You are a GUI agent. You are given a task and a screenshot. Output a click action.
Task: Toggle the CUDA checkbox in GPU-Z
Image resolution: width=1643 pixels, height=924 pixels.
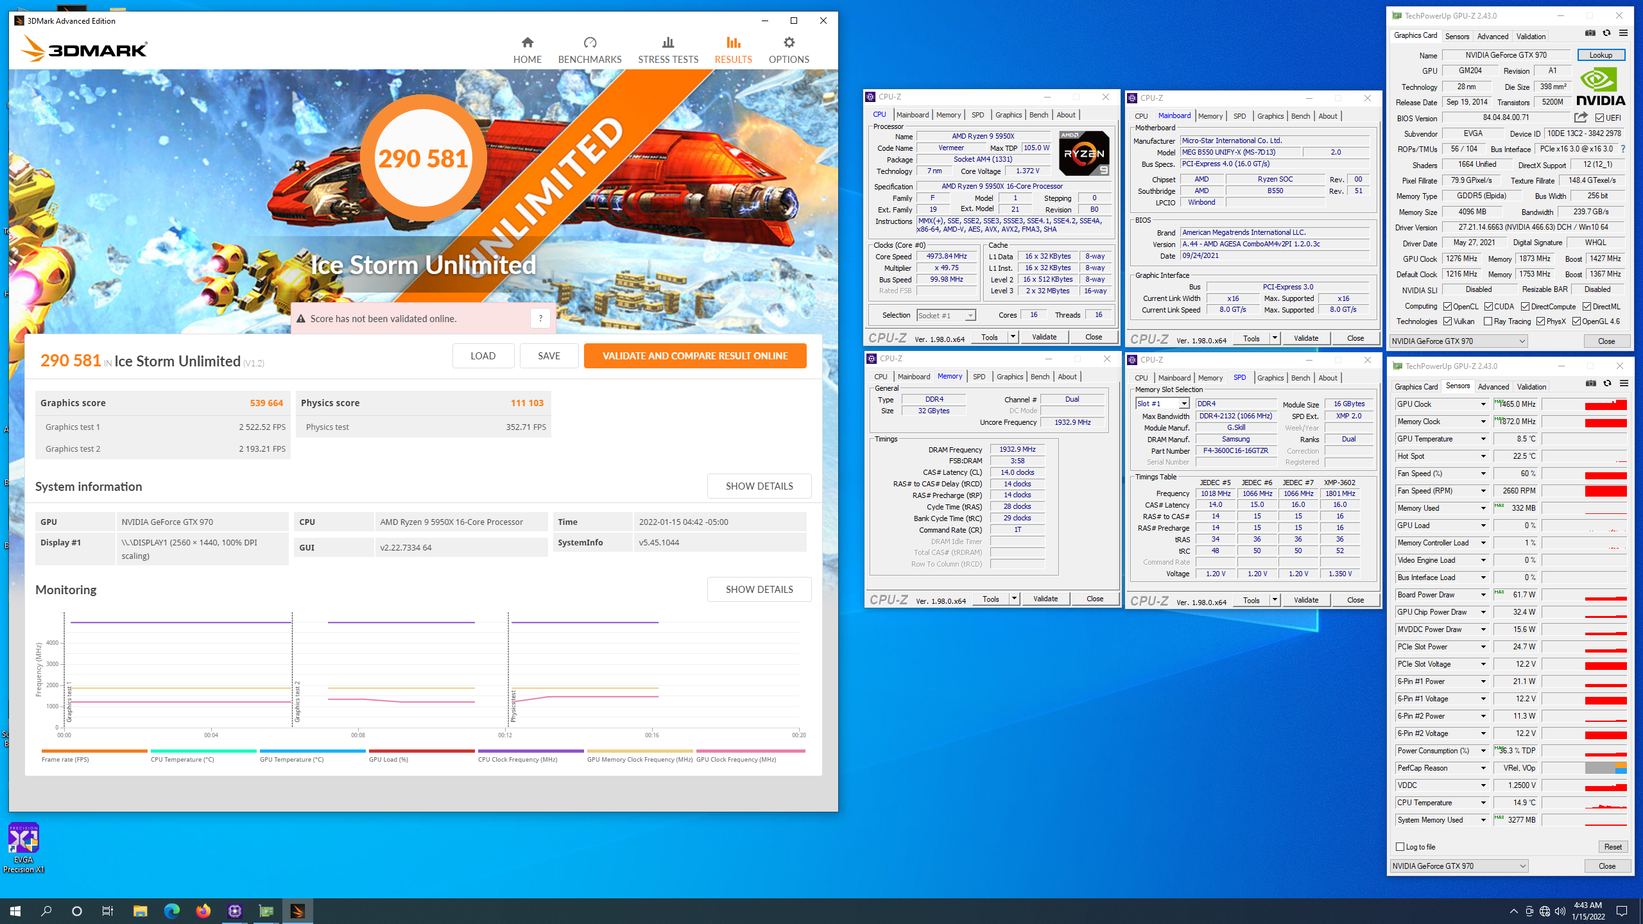pyautogui.click(x=1488, y=307)
